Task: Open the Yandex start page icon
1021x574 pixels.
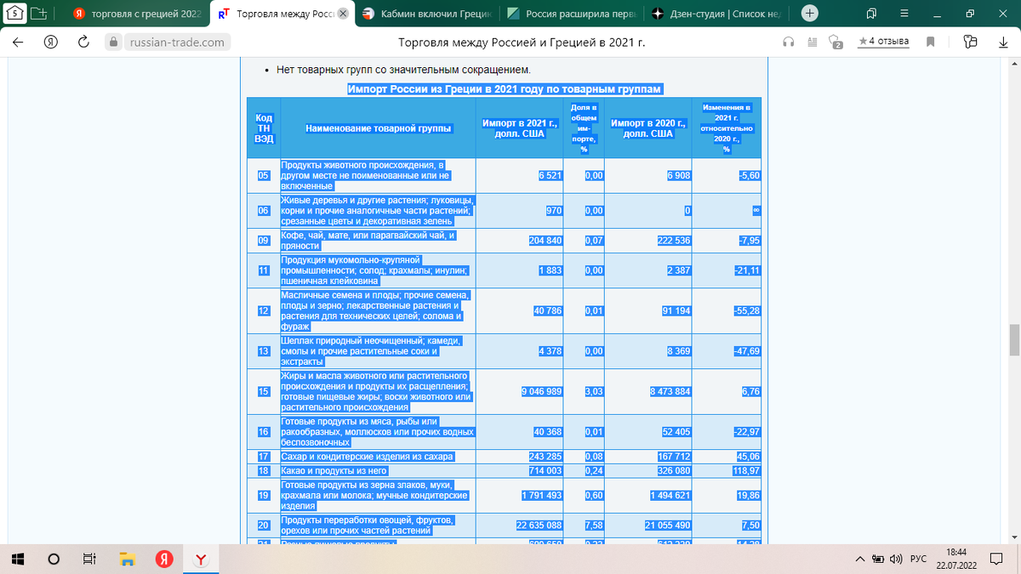Action: coord(16,14)
